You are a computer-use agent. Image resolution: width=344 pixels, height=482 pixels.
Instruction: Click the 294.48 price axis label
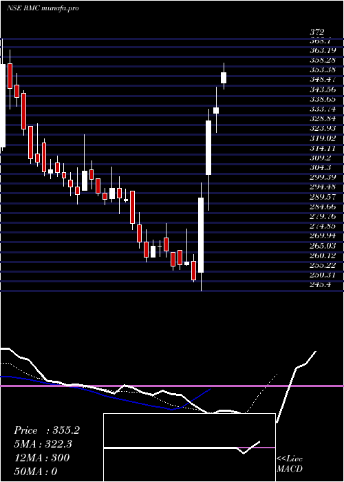tap(323, 187)
